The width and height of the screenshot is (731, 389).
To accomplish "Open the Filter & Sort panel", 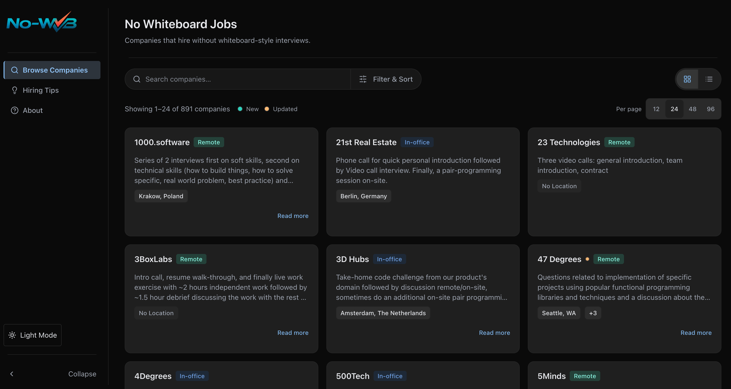I will 386,79.
